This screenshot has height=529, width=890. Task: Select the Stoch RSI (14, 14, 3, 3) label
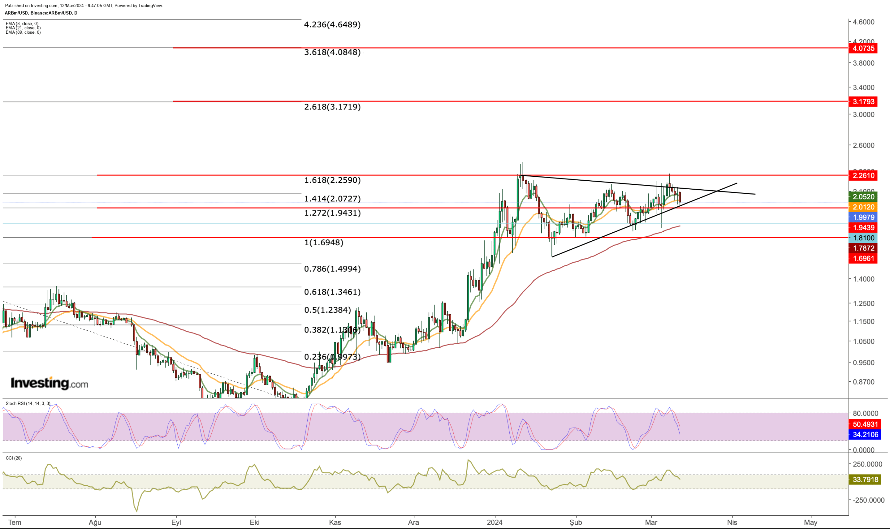coord(28,404)
